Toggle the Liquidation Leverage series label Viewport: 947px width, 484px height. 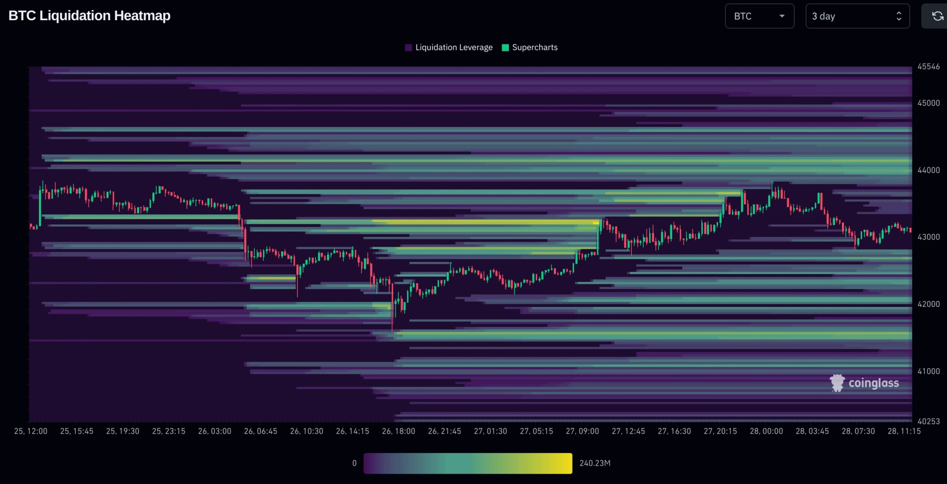coord(454,47)
